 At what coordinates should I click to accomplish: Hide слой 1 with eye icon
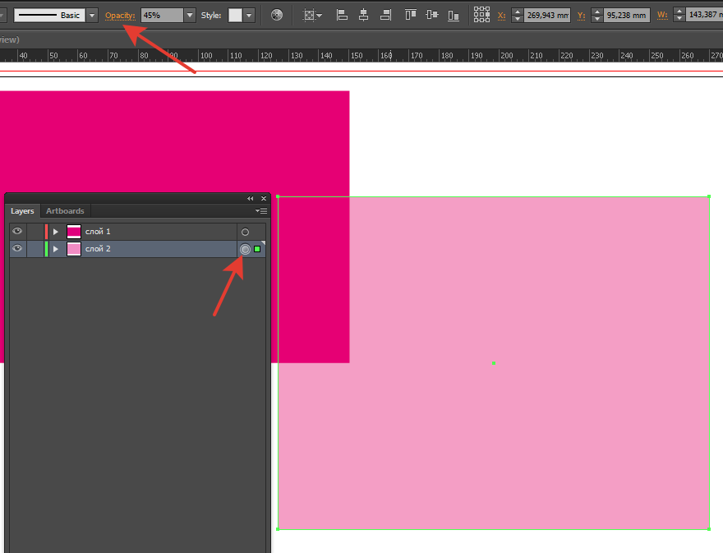[17, 231]
